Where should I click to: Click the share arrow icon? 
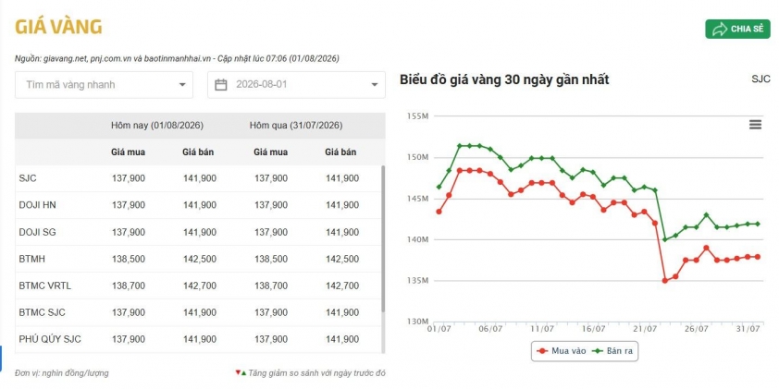tap(719, 30)
